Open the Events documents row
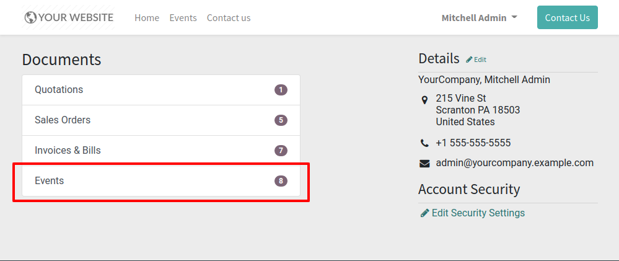The image size is (619, 261). (161, 181)
